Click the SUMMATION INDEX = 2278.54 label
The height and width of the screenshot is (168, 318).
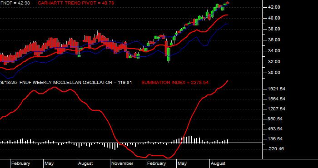pos(175,83)
